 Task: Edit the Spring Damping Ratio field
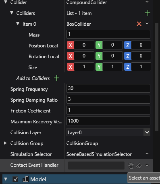coord(108,99)
